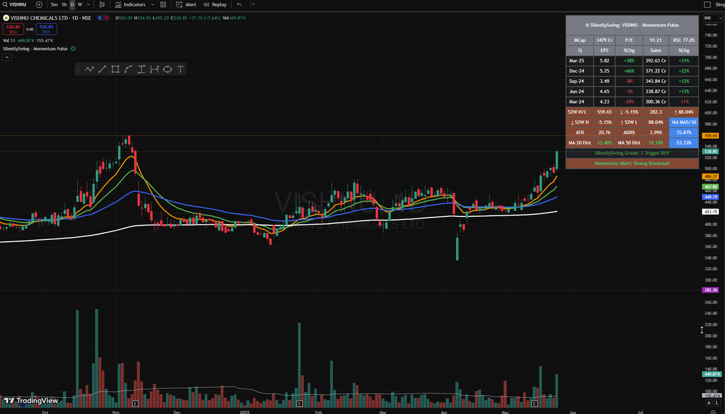Select the 1h timeframe
The width and height of the screenshot is (725, 414).
(64, 4)
